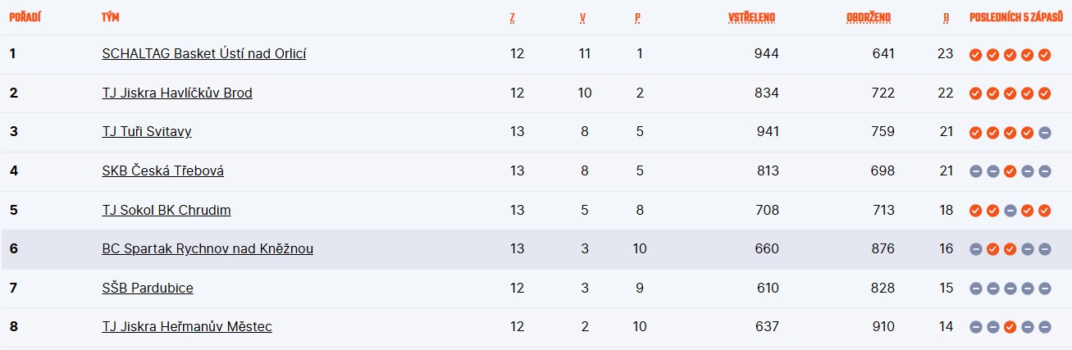Go to the TJ Tuři Svitavy team page
1072x350 pixels.
[x=147, y=131]
